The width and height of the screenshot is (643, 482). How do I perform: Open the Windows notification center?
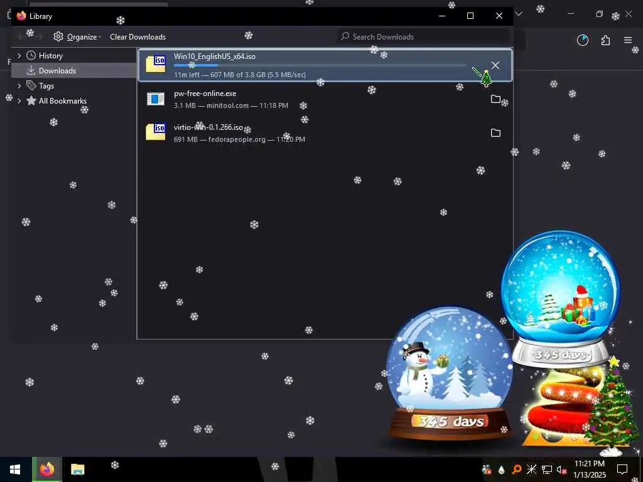622,469
